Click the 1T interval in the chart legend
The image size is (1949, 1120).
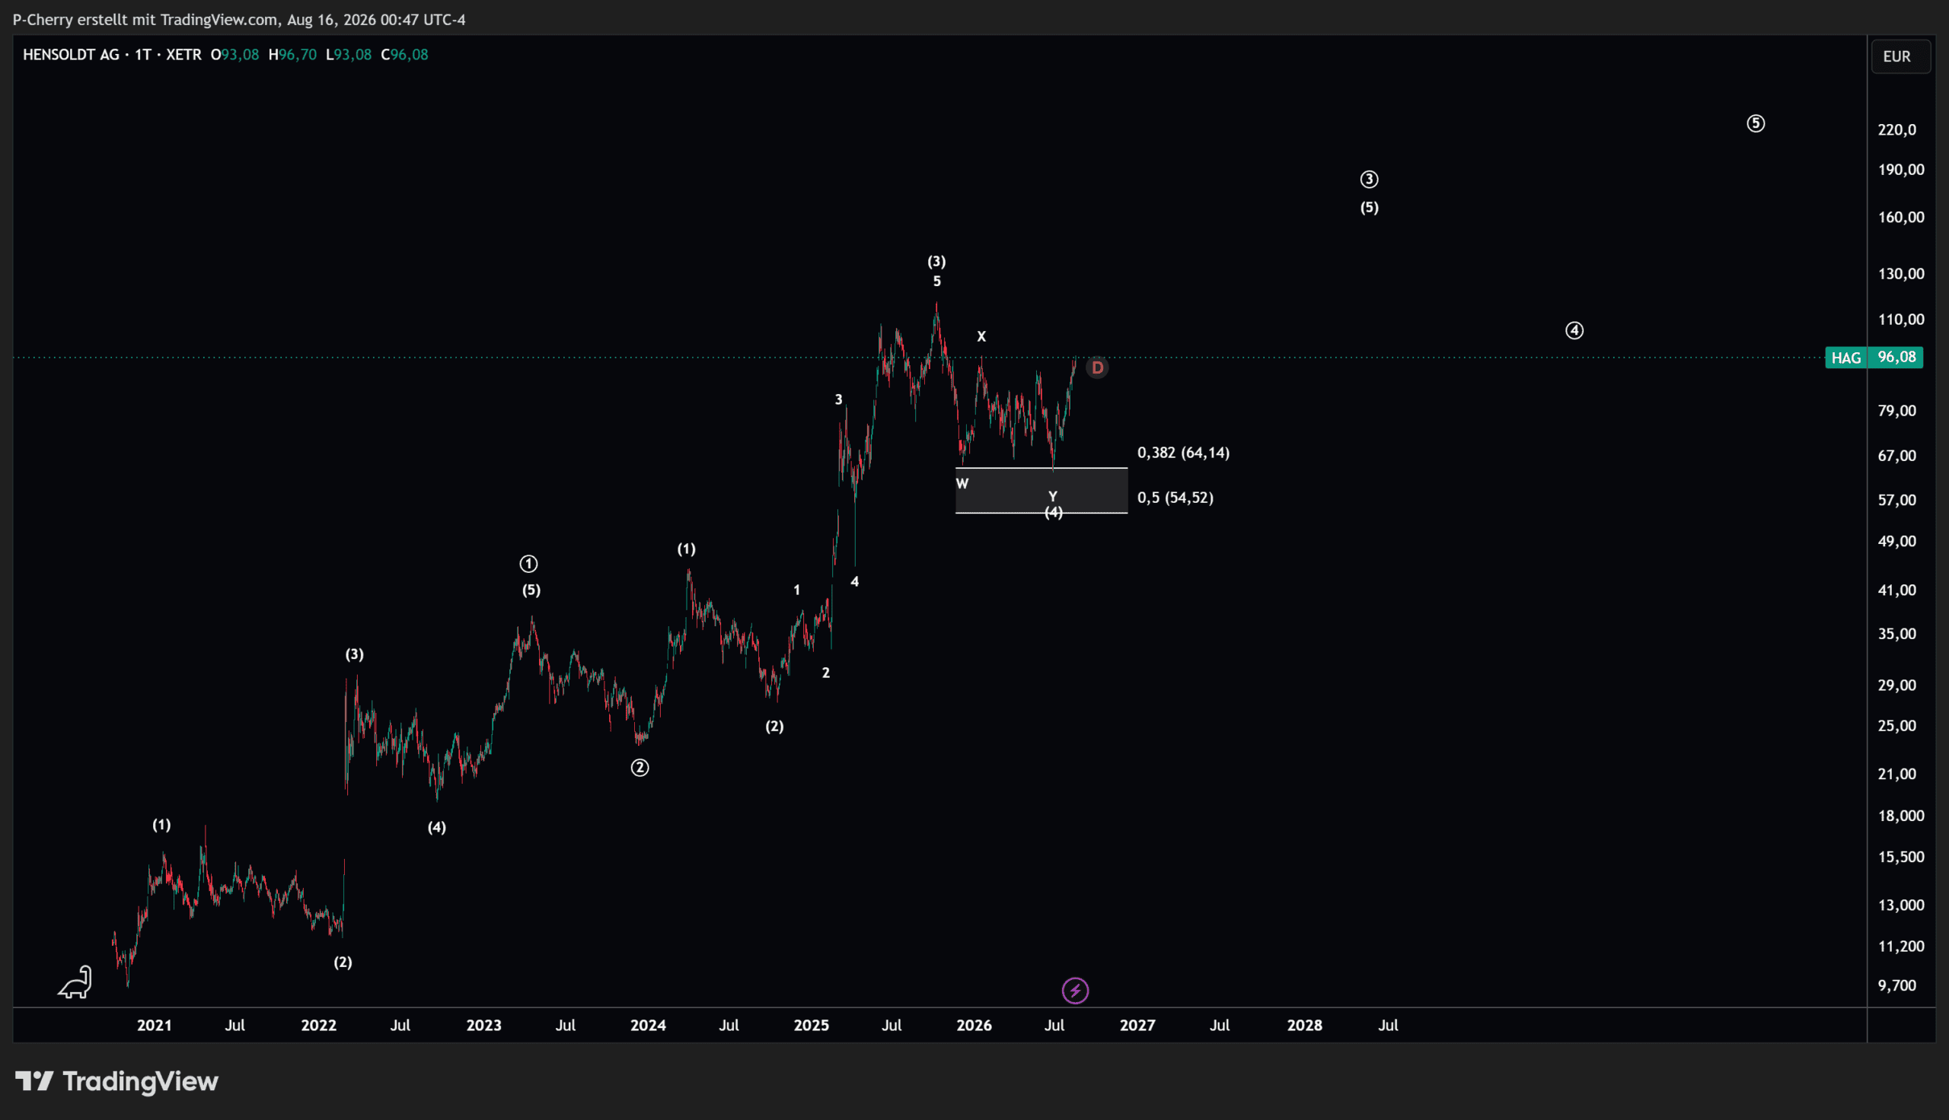pos(142,55)
